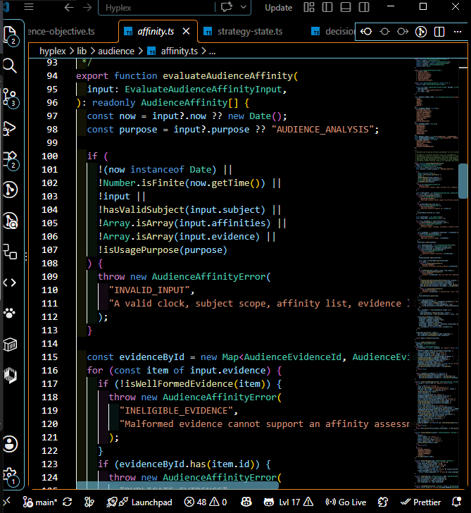Viewport: 471px width, 513px height.
Task: Split the editor to the right
Action: [439, 32]
